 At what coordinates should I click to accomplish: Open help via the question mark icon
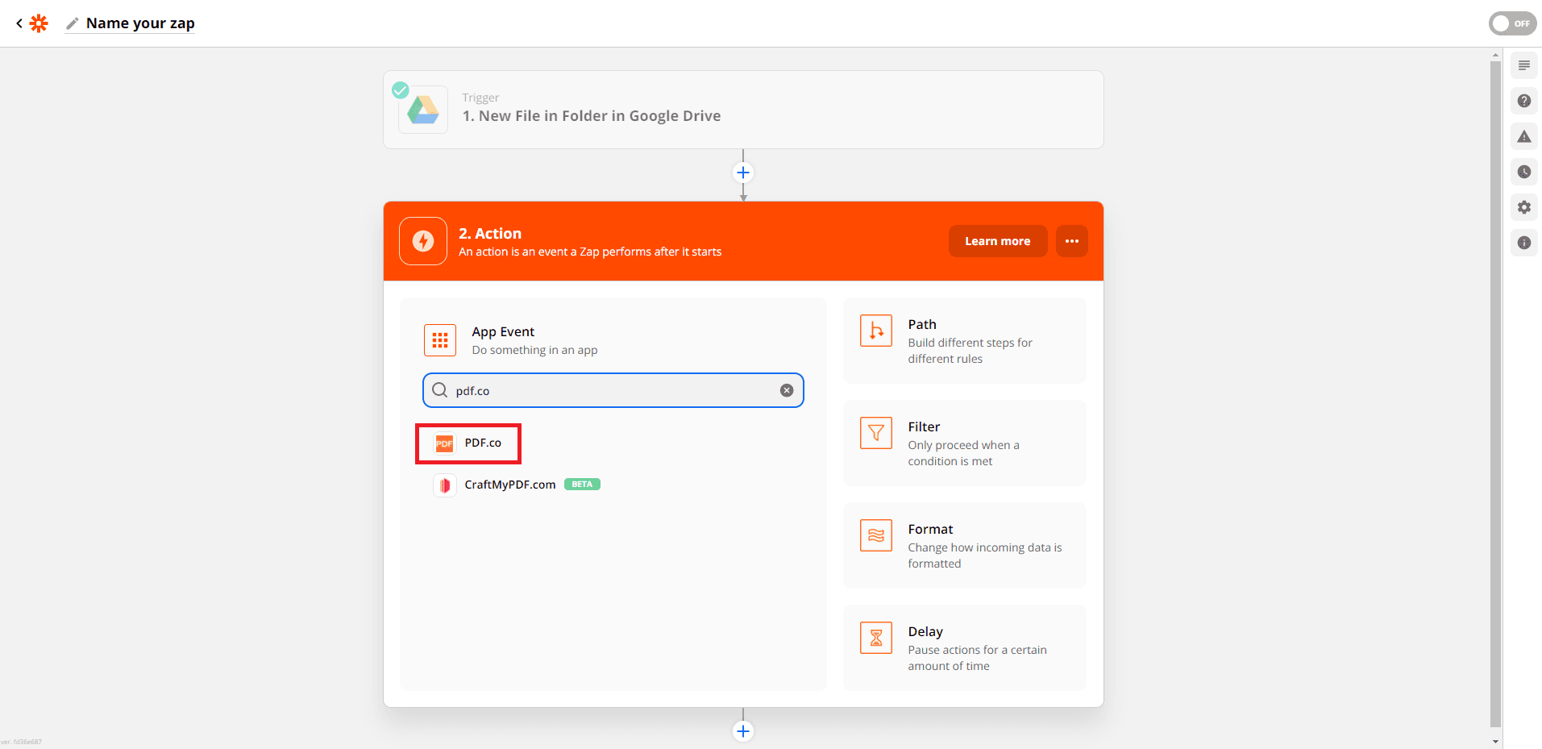(x=1523, y=101)
